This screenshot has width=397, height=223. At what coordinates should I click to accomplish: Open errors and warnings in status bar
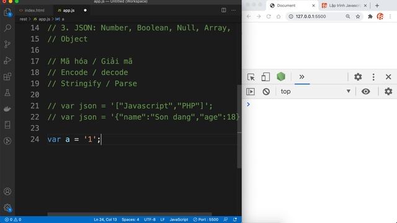13,219
